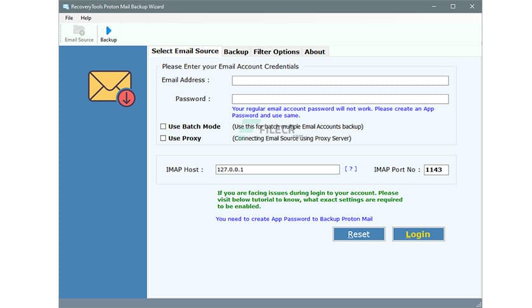Click the Reset button
The image size is (532, 308).
pos(359,234)
